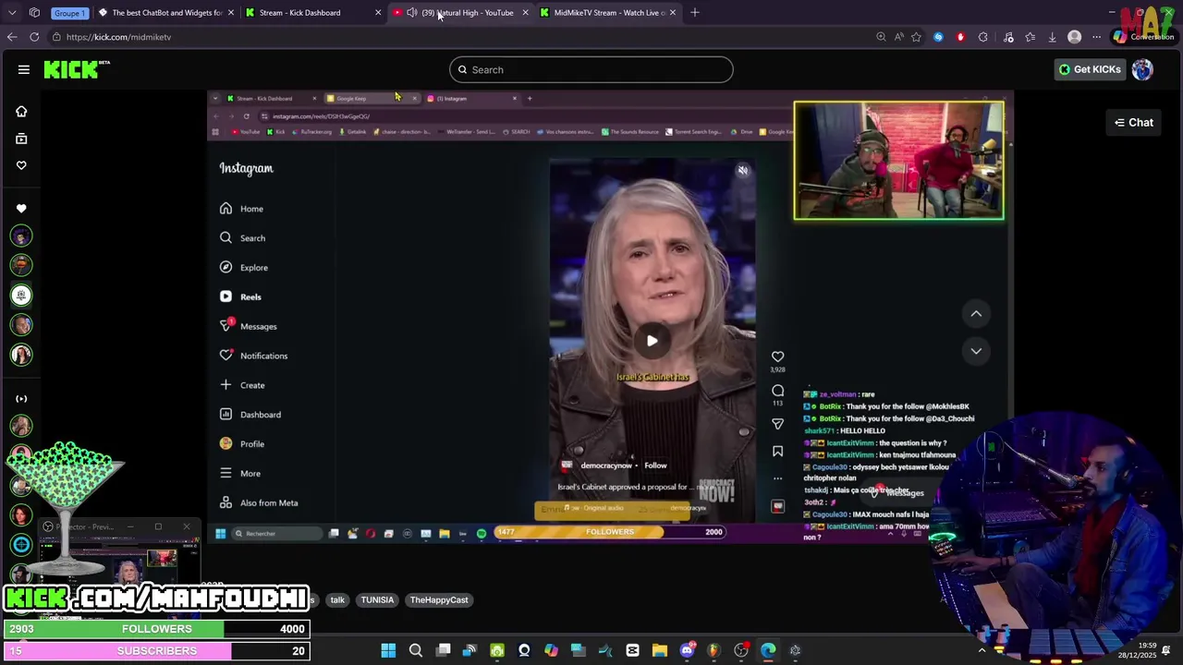Screen dimensions: 1183x665
Task: Open File Explorer from taskbar
Action: click(x=660, y=650)
